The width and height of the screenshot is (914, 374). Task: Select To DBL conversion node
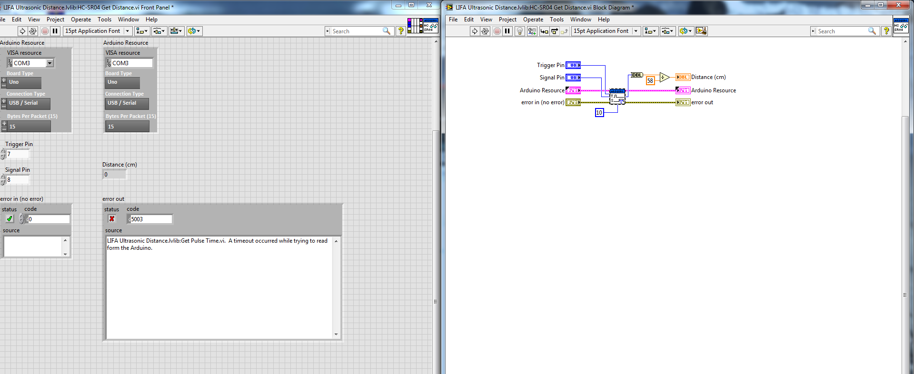[637, 75]
